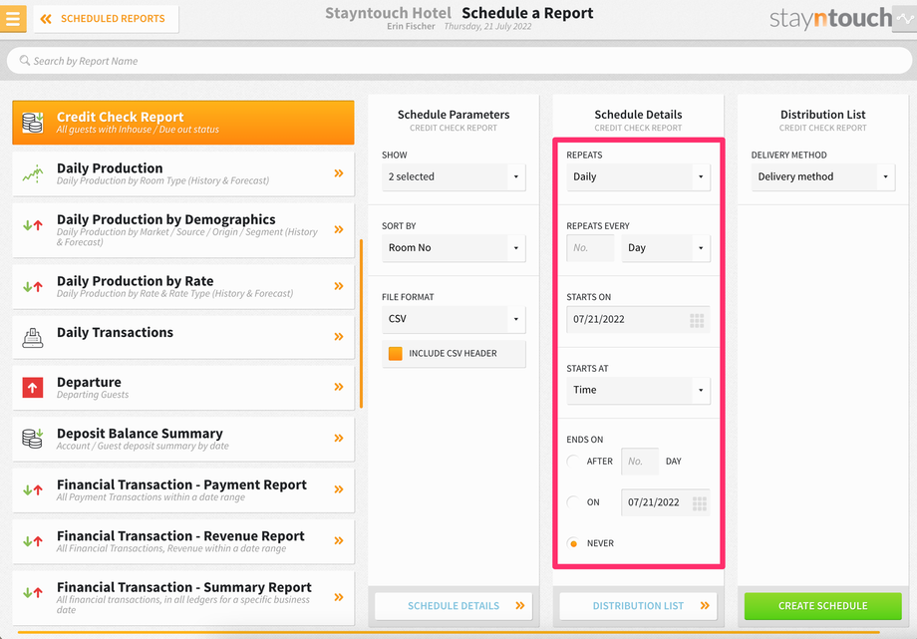Click chevron on Daily Production by Rate
This screenshot has width=917, height=639.
339,286
